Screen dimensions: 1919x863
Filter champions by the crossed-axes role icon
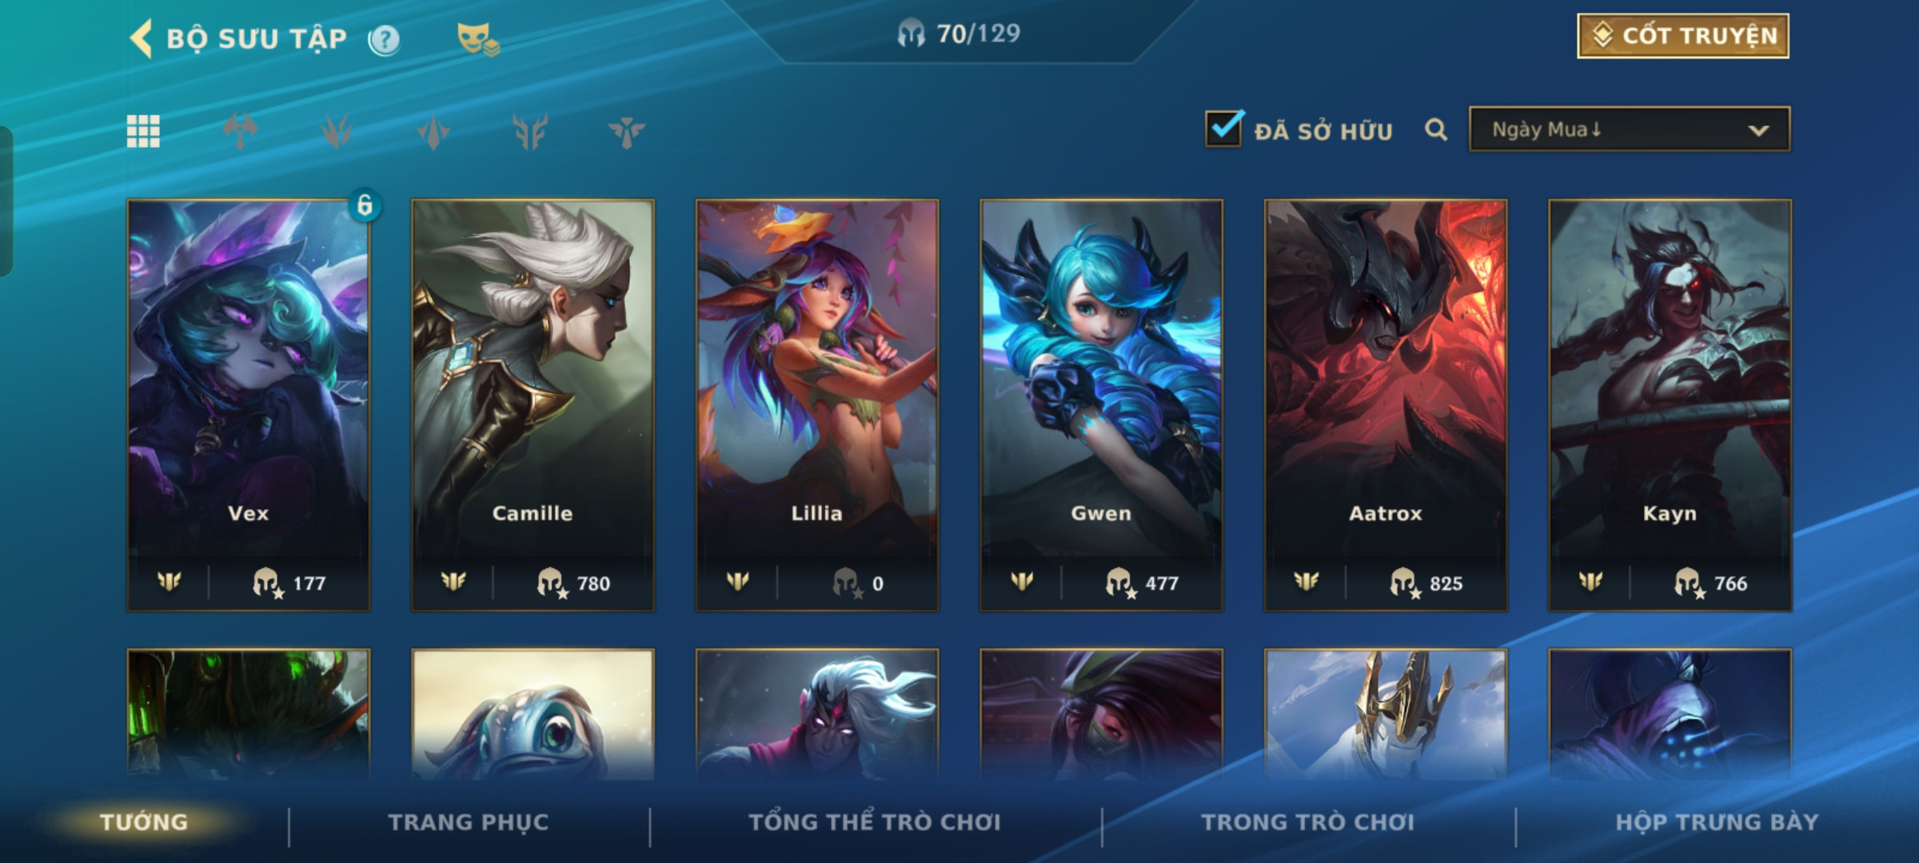(x=240, y=131)
